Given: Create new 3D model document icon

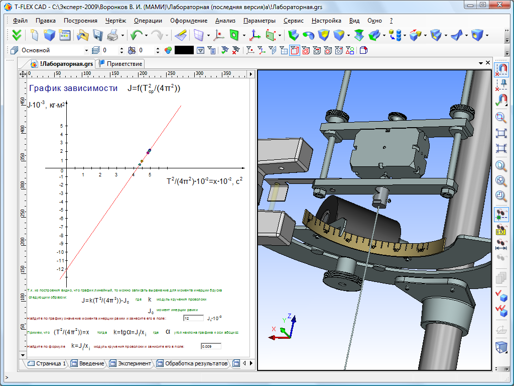Looking at the screenshot, I should point(49,35).
